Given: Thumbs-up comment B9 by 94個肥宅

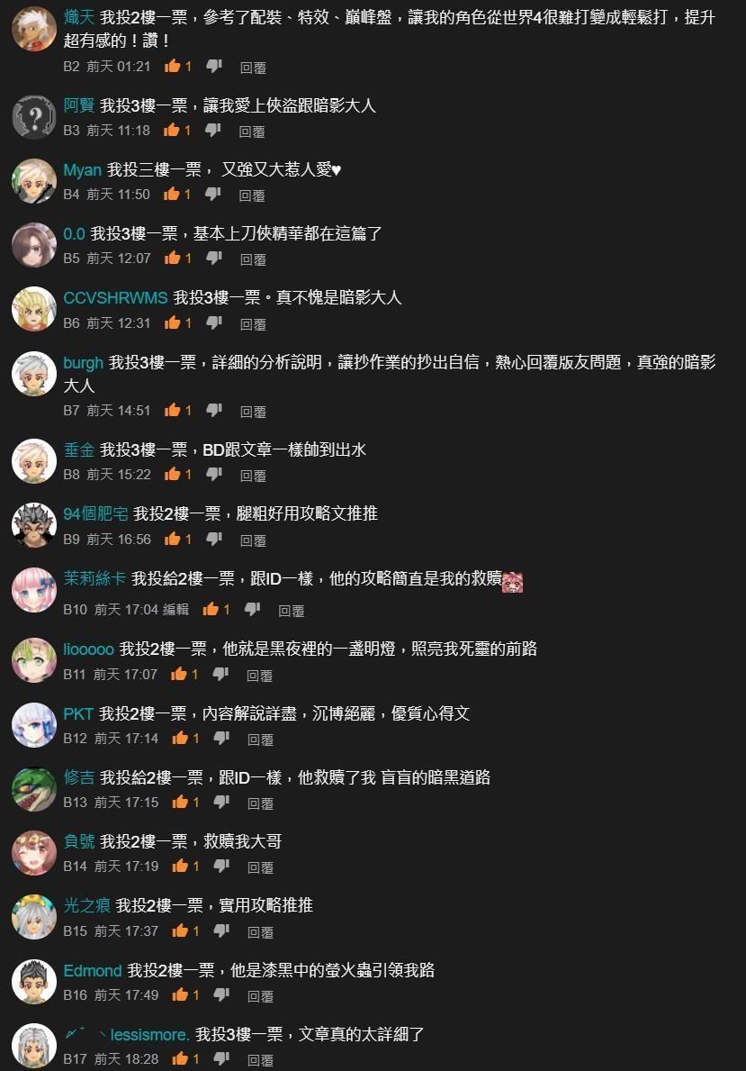Looking at the screenshot, I should coord(172,539).
